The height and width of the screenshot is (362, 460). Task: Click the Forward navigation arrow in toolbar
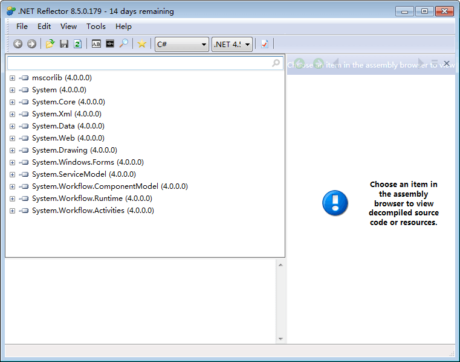point(31,44)
